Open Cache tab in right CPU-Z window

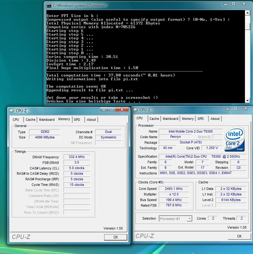[154, 119]
